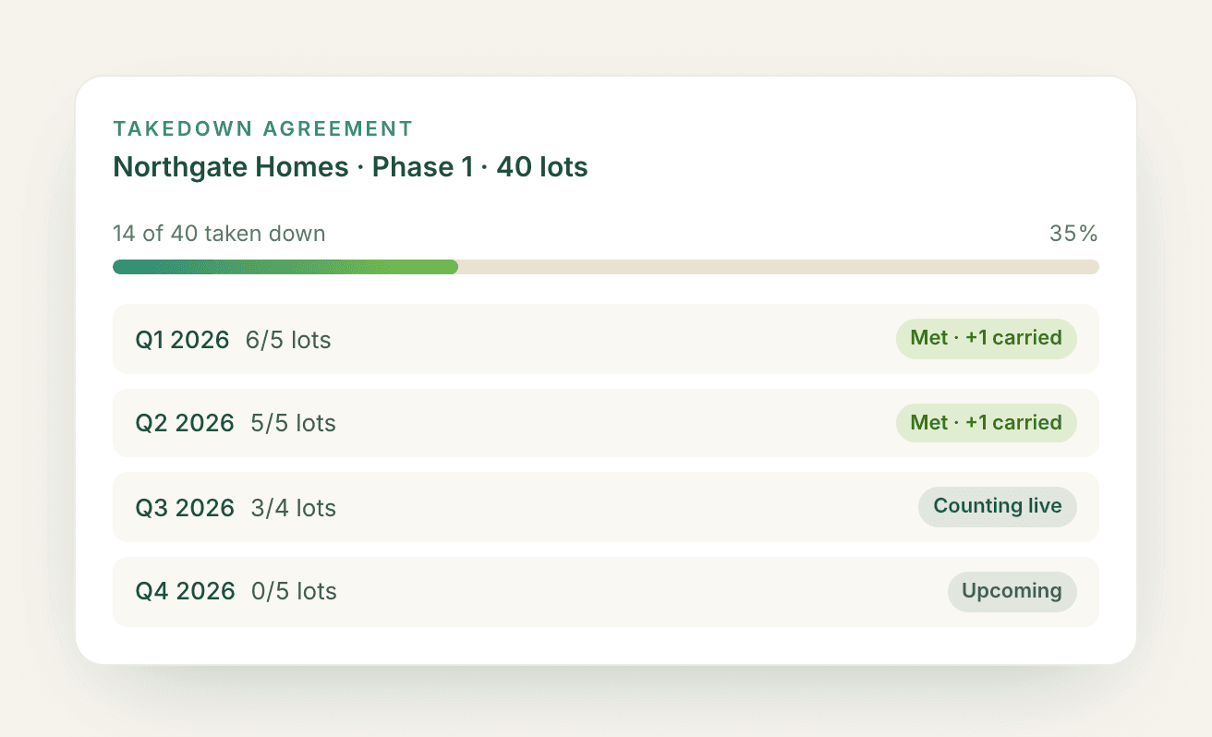Click the 14 of 40 taken down text
Viewport: 1212px width, 737px height.
219,234
